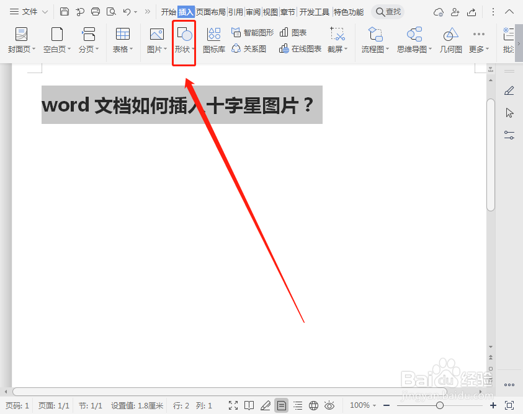The image size is (523, 414).
Task: Switch to full screen view mode
Action: pyautogui.click(x=233, y=405)
